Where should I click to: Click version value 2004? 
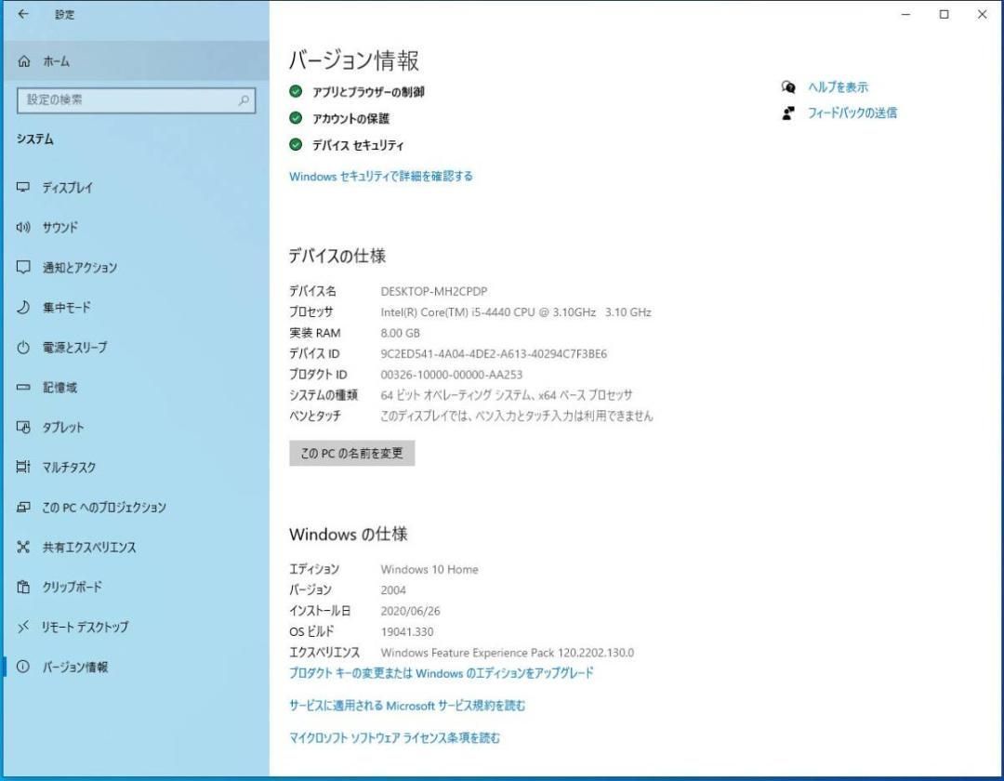tap(393, 590)
